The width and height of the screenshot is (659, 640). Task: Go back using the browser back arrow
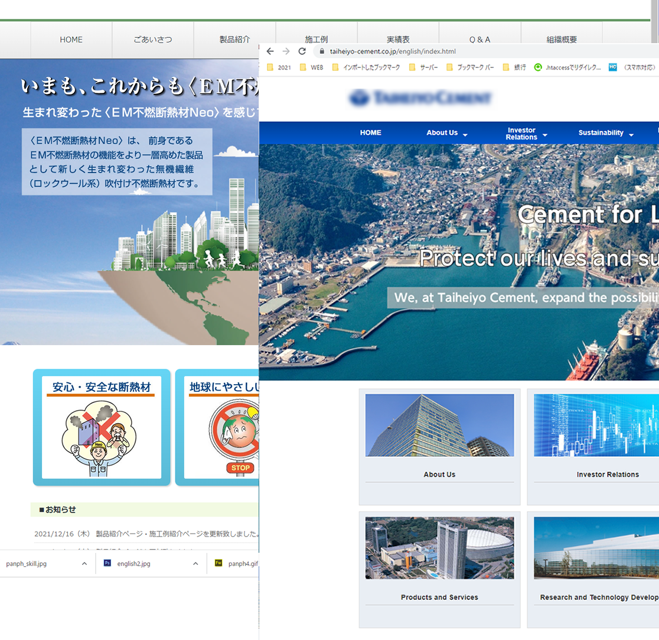click(x=270, y=51)
